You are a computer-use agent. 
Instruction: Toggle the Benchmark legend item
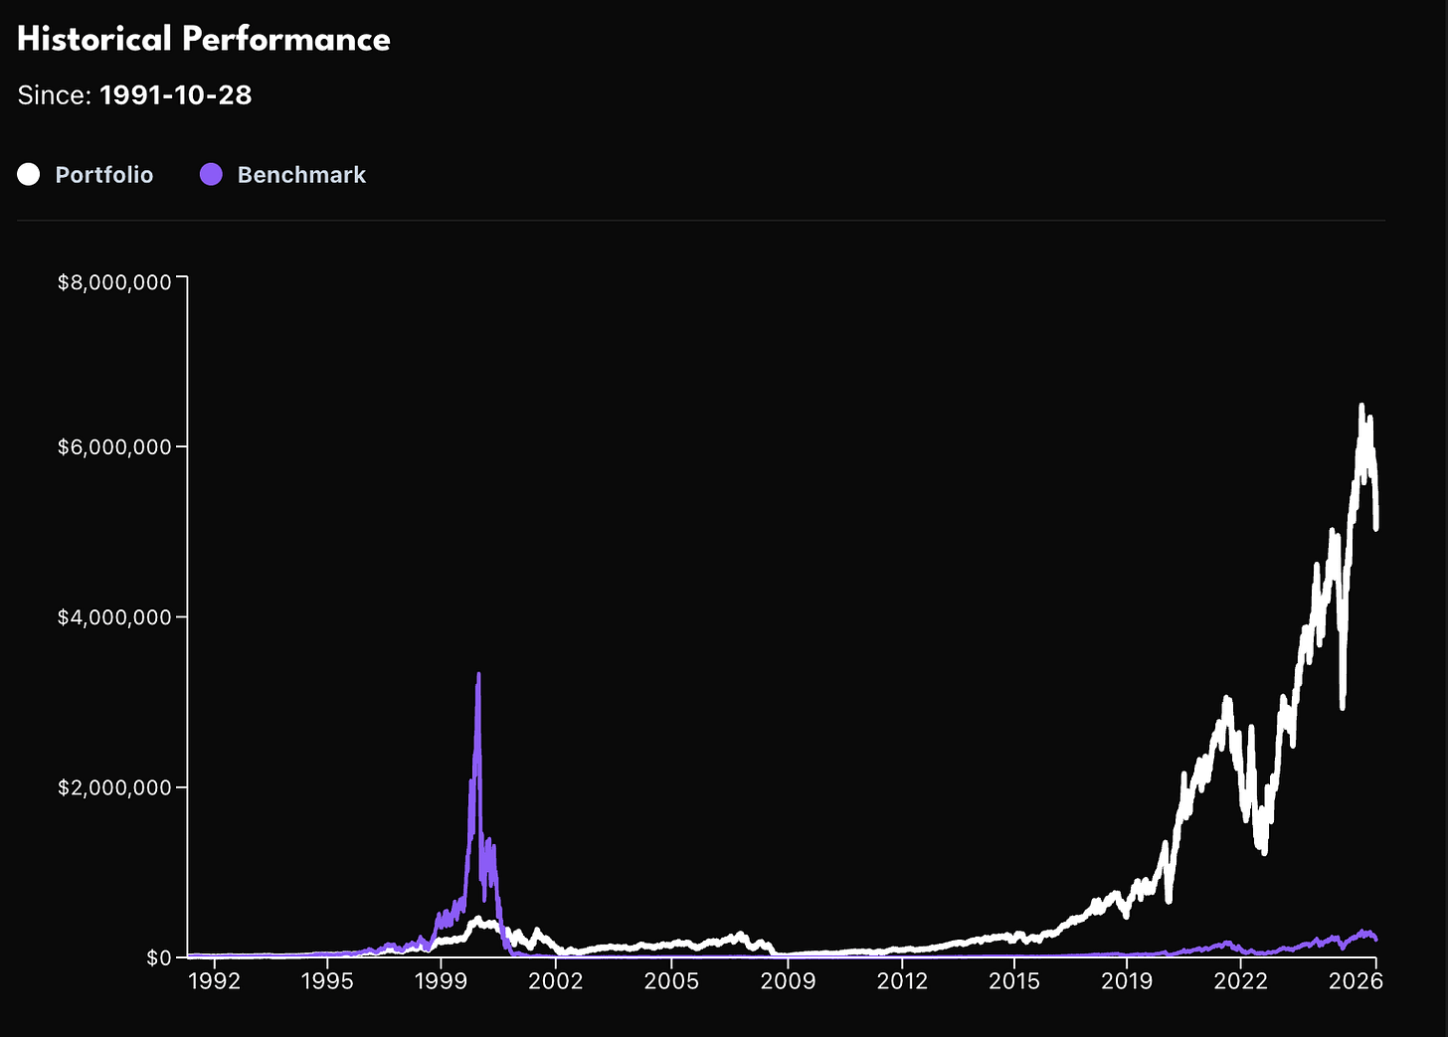tap(282, 175)
